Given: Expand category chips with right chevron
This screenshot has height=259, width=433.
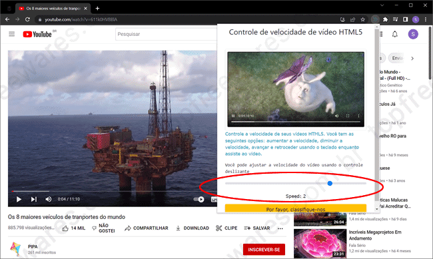Looking at the screenshot, I should tap(412, 59).
